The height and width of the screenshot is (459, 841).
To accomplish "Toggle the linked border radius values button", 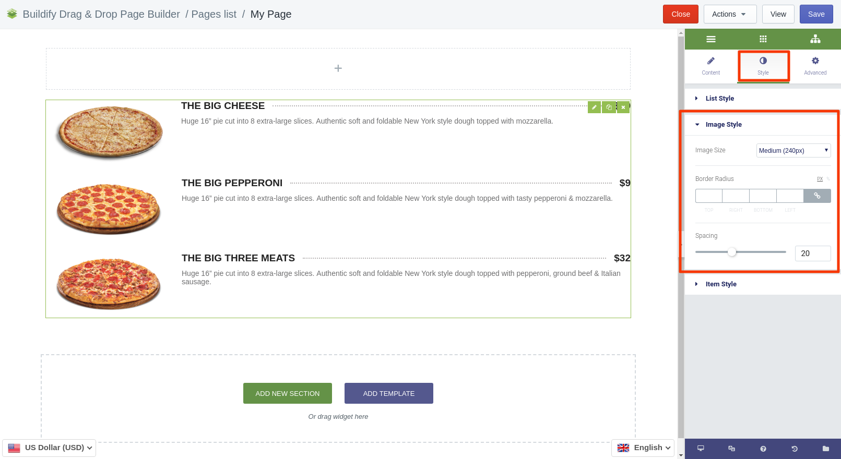I will click(x=817, y=196).
